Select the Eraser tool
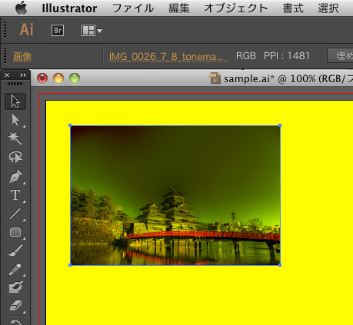 [x=15, y=306]
